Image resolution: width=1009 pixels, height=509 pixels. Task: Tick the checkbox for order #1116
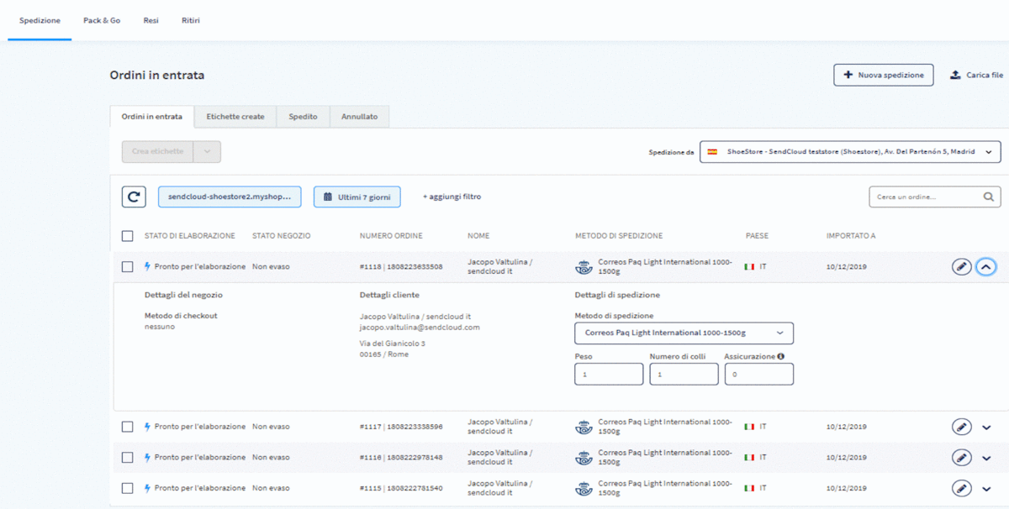128,458
